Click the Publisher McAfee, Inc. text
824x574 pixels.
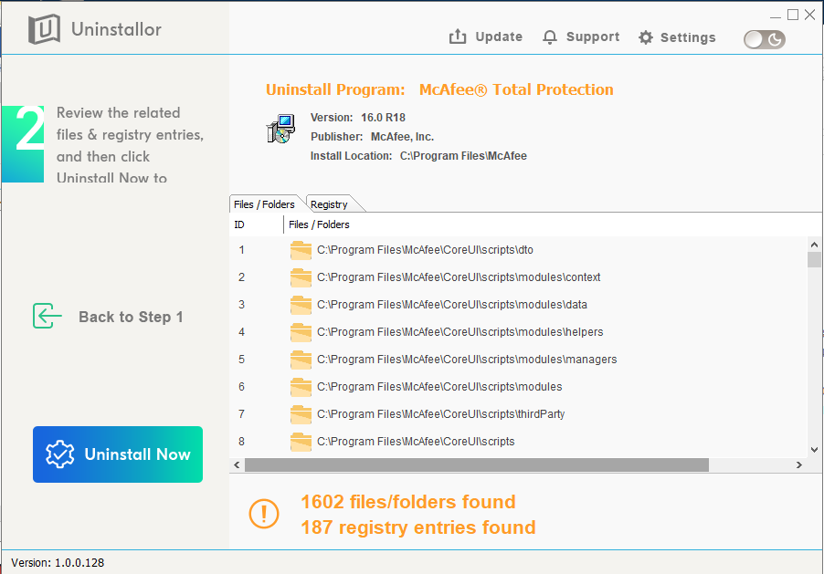coord(372,137)
